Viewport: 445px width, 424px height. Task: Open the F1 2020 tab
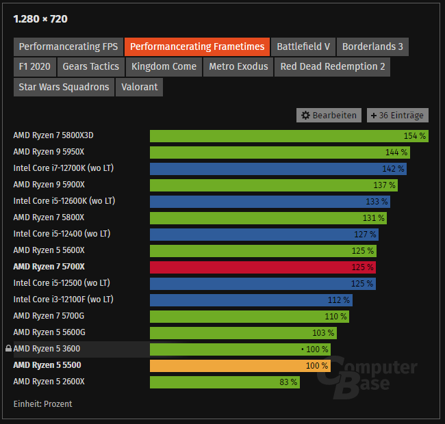(x=35, y=67)
